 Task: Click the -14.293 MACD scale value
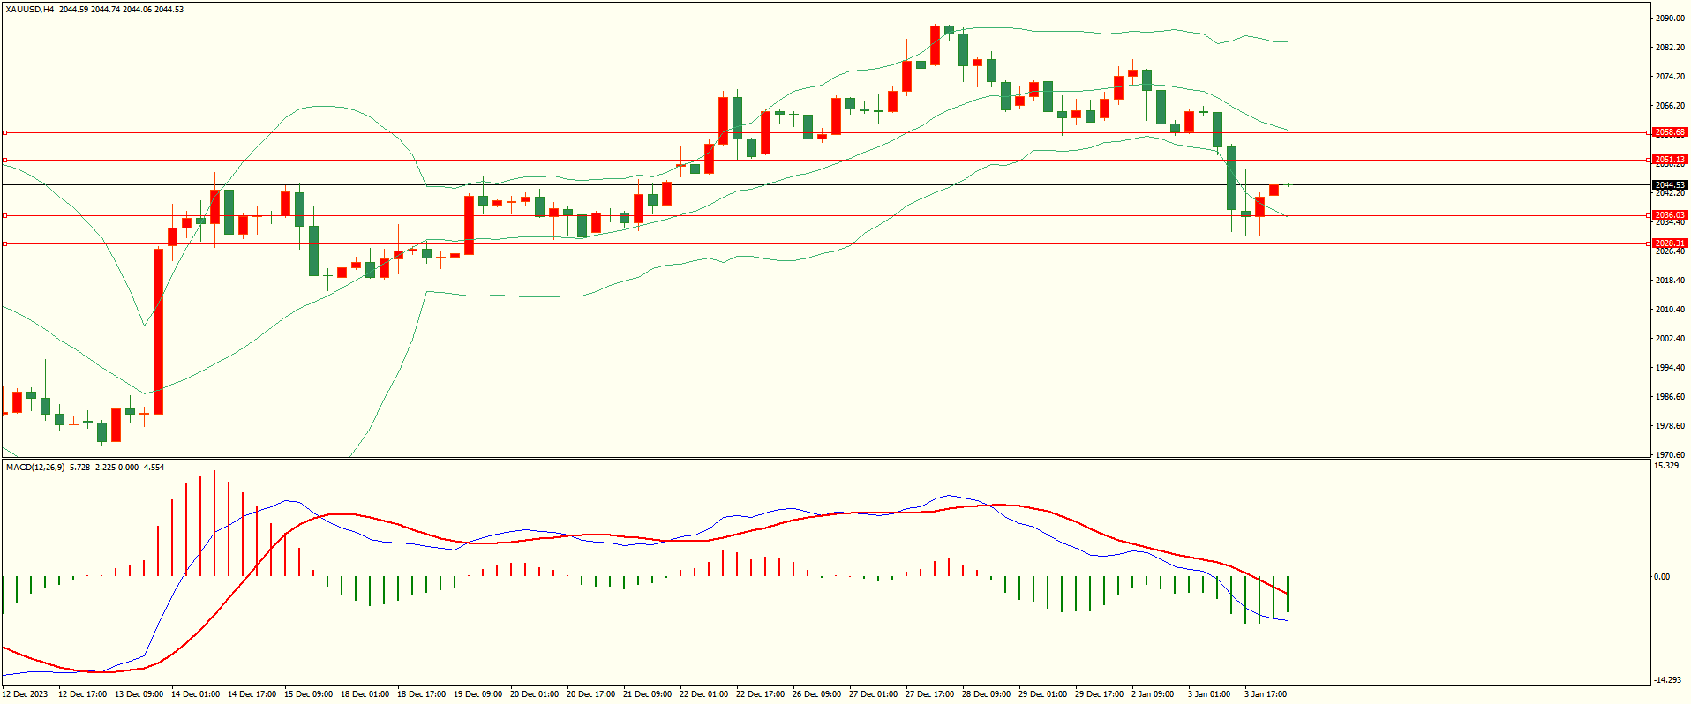pos(1667,680)
